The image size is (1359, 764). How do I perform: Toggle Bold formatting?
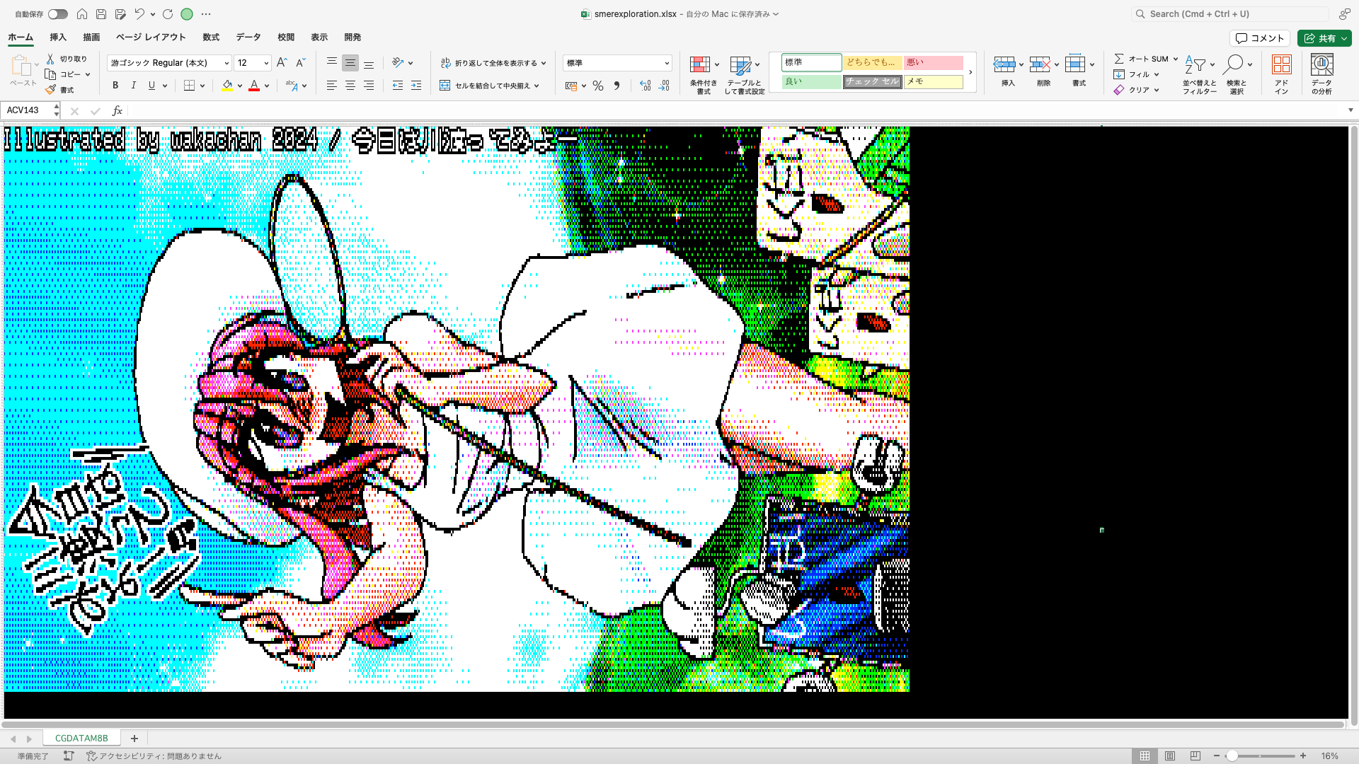(115, 86)
